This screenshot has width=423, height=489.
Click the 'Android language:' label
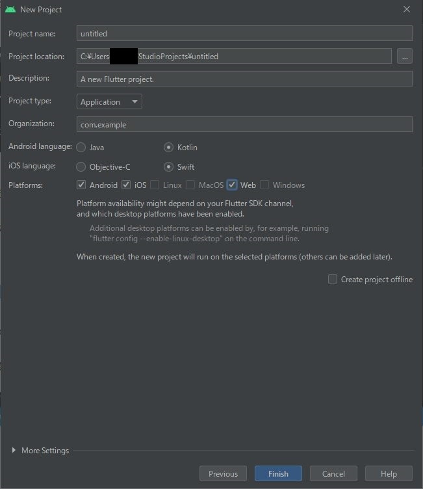[x=40, y=146]
